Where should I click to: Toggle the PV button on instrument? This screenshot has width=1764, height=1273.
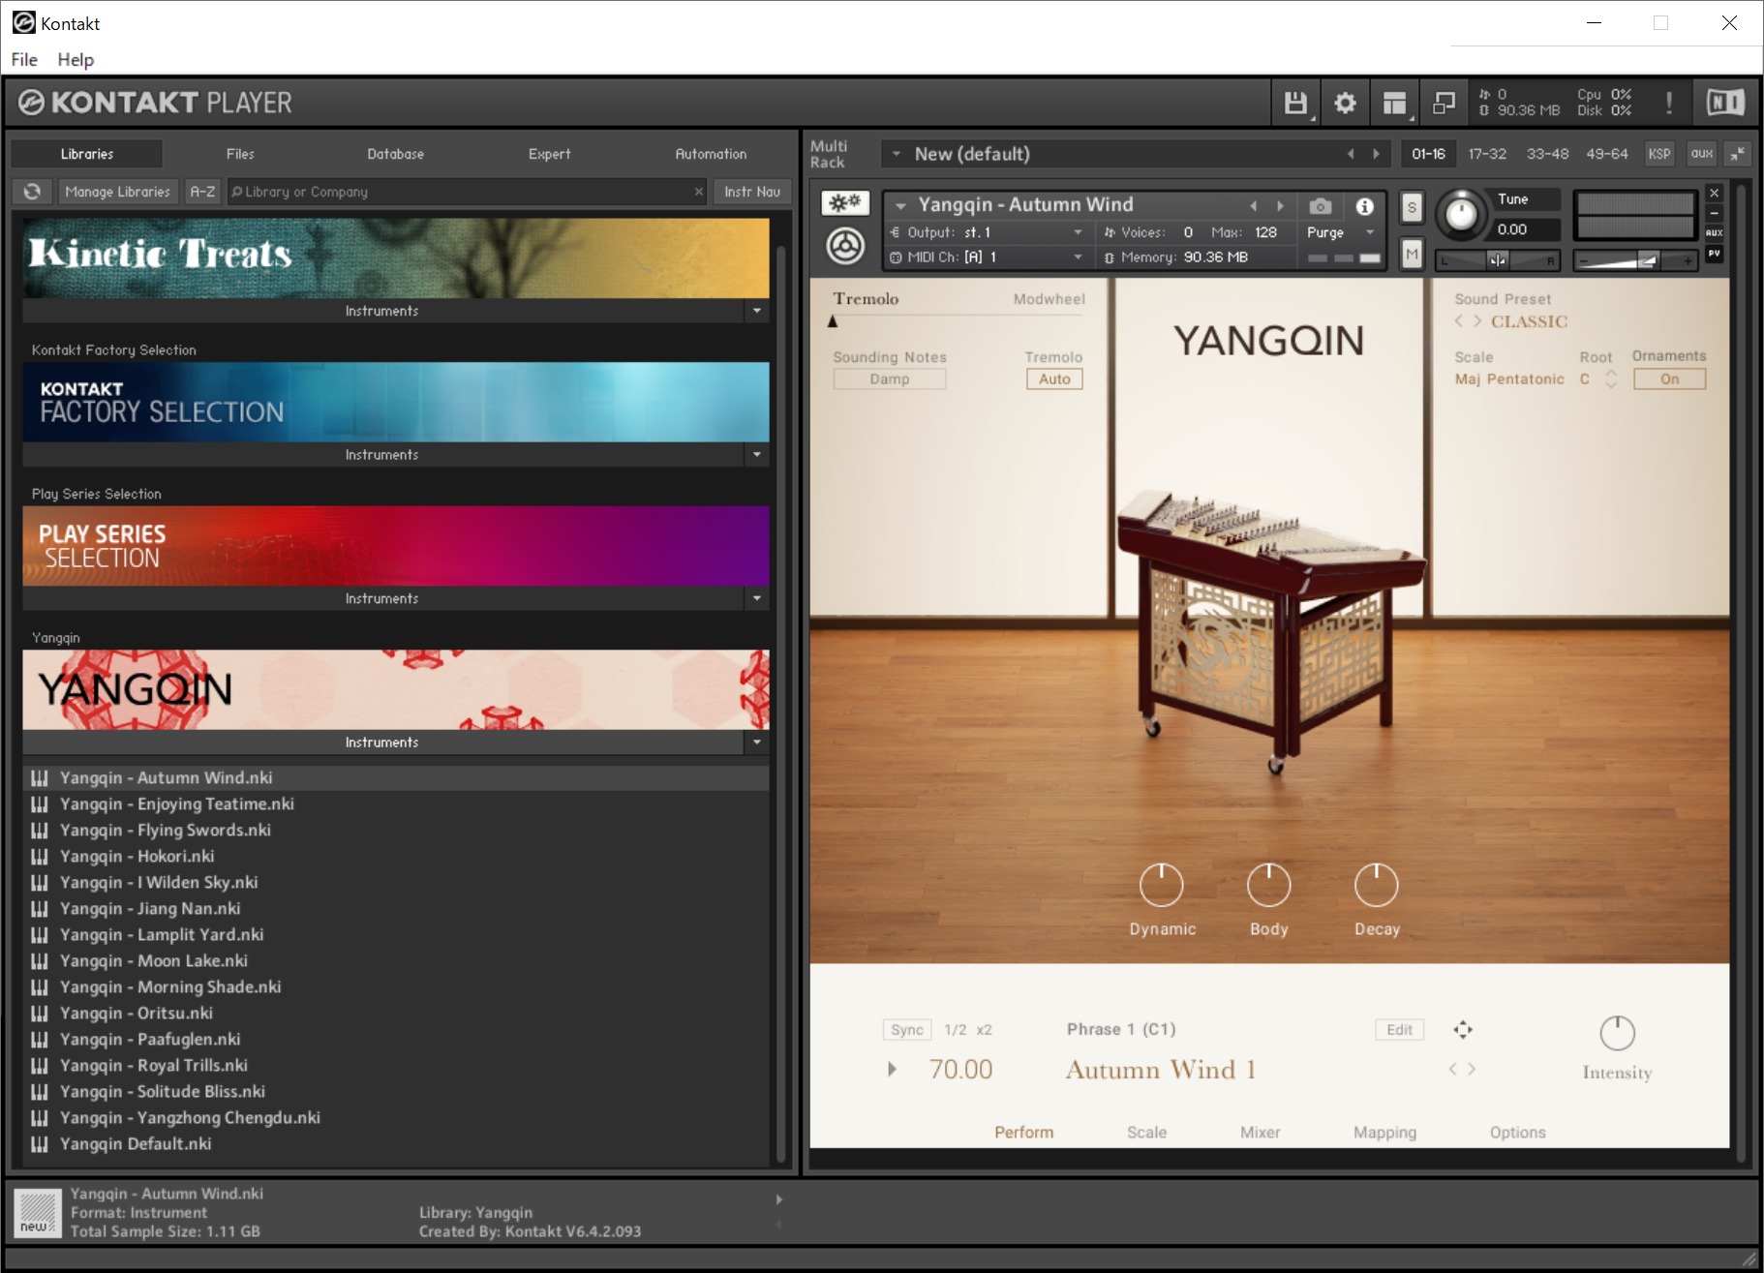point(1714,254)
